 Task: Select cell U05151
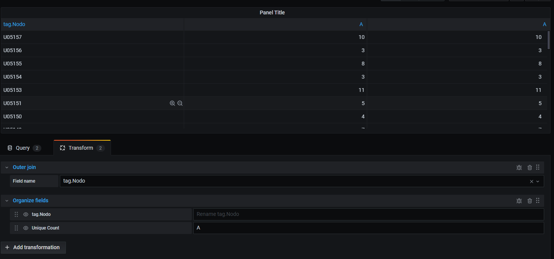(x=92, y=103)
